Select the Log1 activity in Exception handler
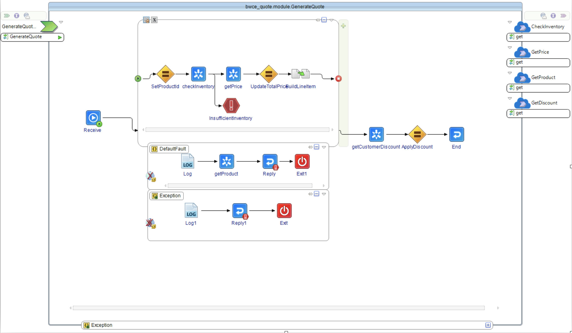The image size is (572, 333). pyautogui.click(x=191, y=211)
